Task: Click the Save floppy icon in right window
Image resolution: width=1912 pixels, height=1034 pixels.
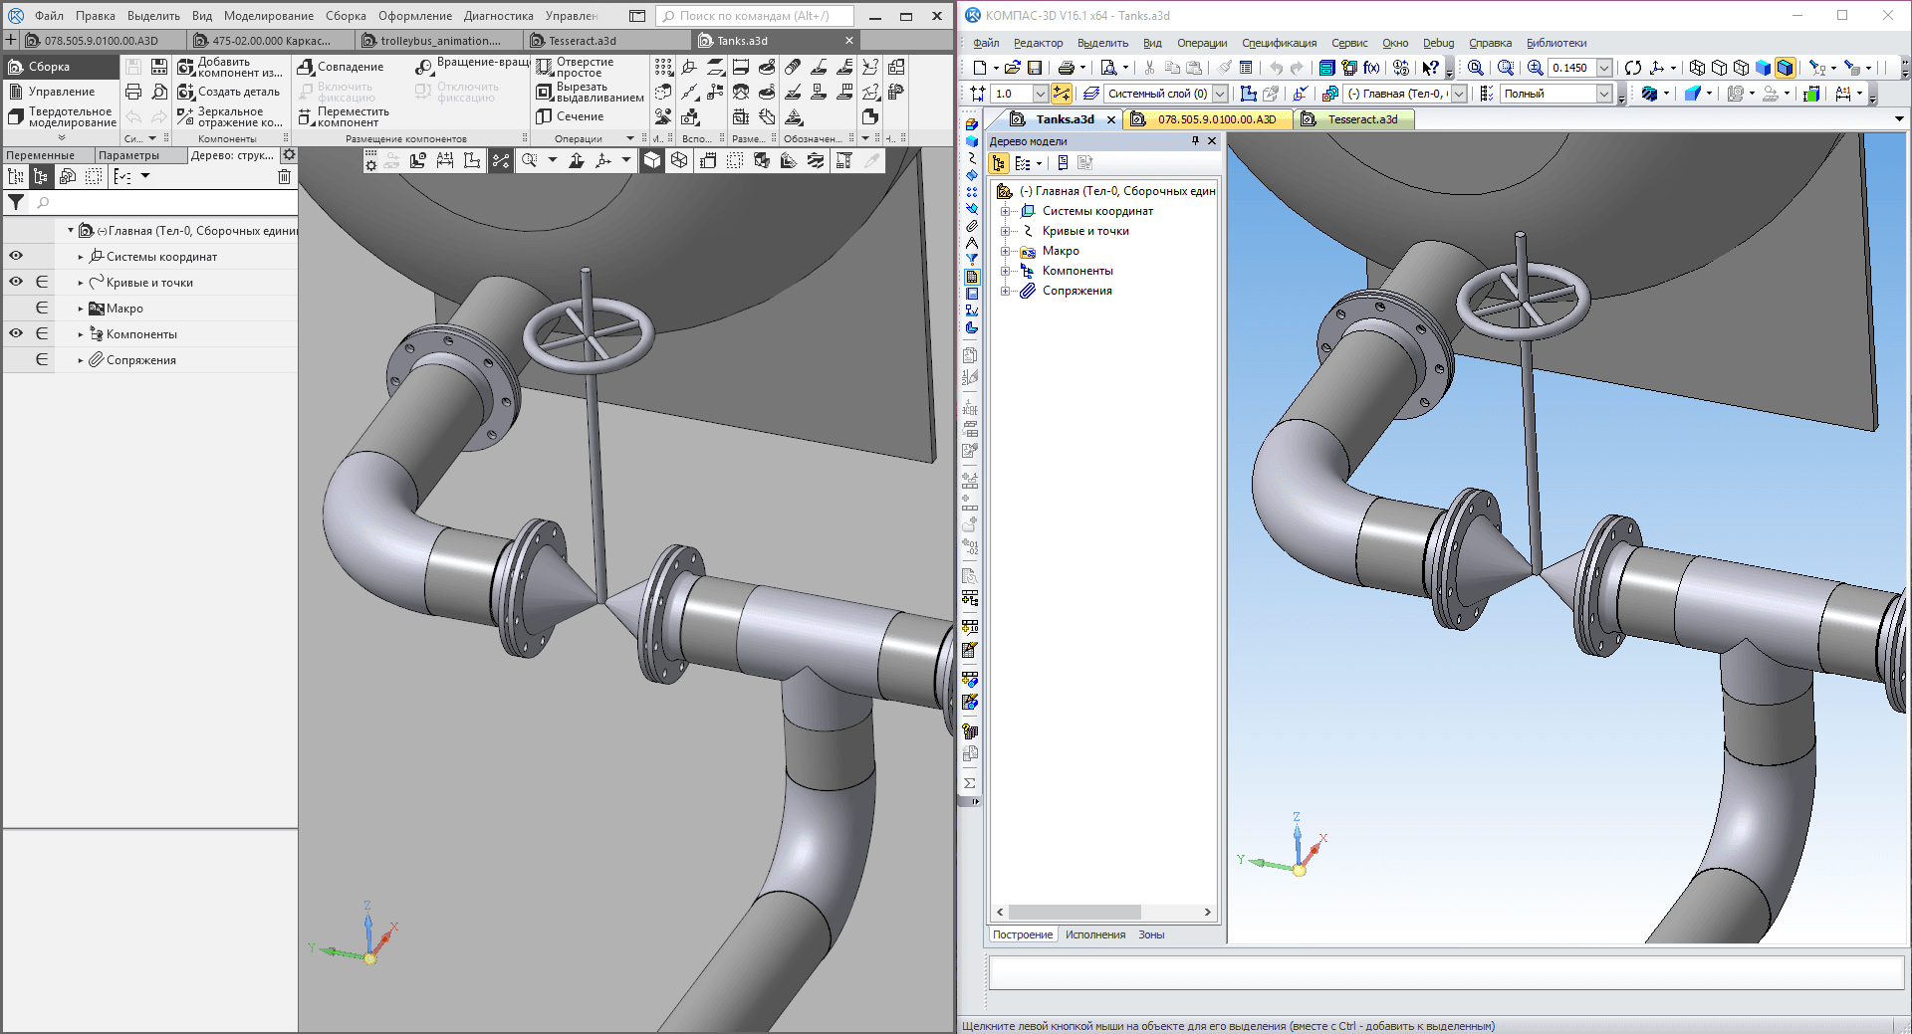Action: pyautogui.click(x=1035, y=68)
